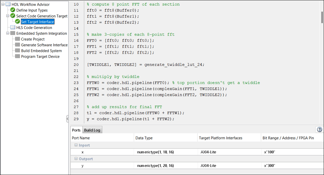Click status icon for HLS Code Generation
The image size is (324, 175).
pyautogui.click(x=12, y=27)
